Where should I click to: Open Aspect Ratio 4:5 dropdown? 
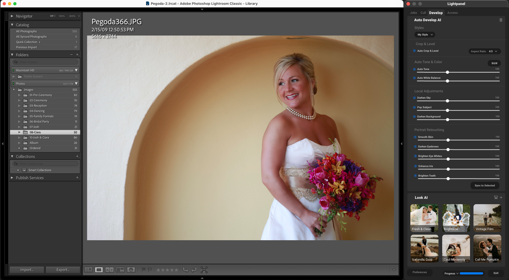click(485, 51)
